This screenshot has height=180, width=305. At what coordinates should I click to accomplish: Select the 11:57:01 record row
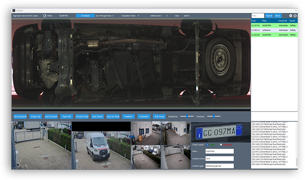274,26
